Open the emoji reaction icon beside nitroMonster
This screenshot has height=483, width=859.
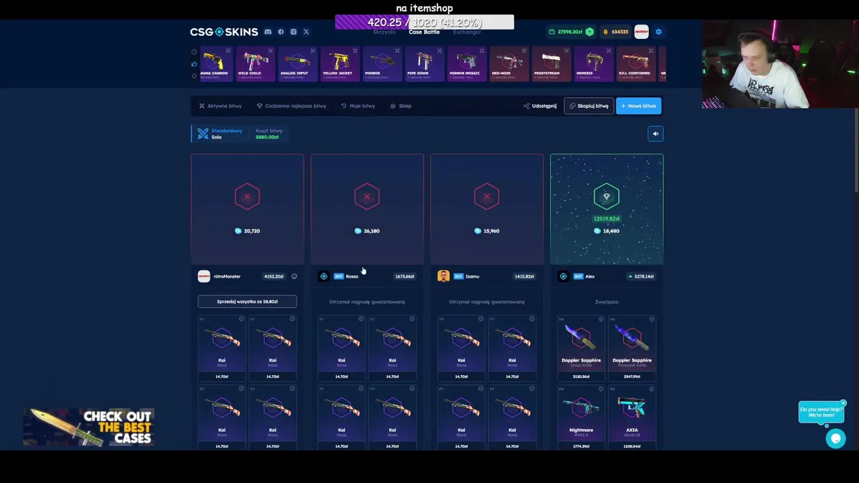(x=294, y=276)
